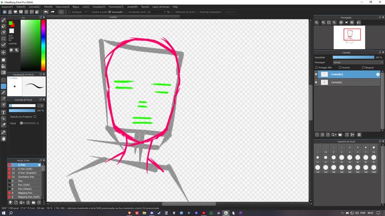The image size is (385, 216).
Task: Select the Eraser tool in left toolbar
Action: pos(3,26)
